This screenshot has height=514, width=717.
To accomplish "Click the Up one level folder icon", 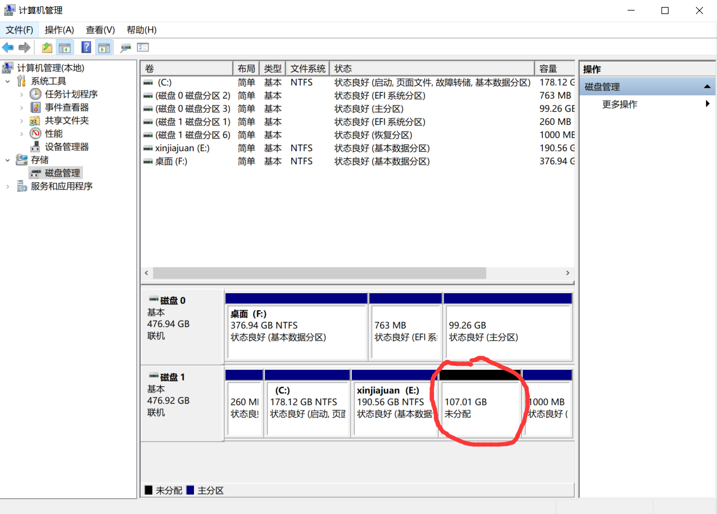I will coord(47,48).
